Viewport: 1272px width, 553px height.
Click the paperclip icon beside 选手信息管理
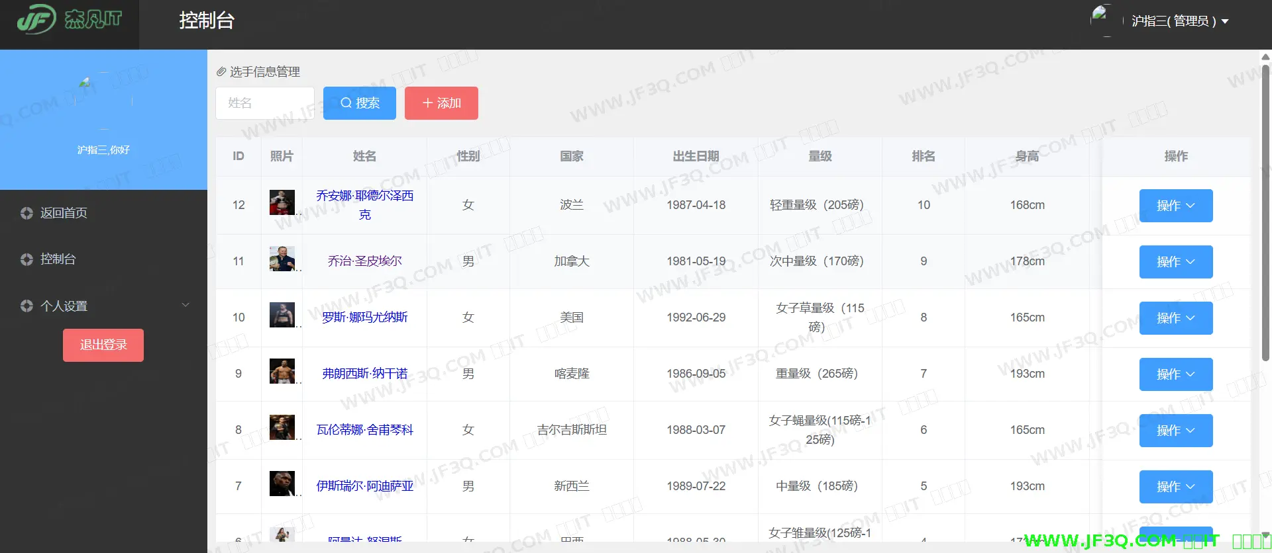(221, 71)
